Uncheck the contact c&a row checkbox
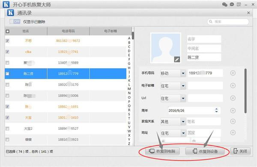257x167 pixels. [x=7, y=52]
